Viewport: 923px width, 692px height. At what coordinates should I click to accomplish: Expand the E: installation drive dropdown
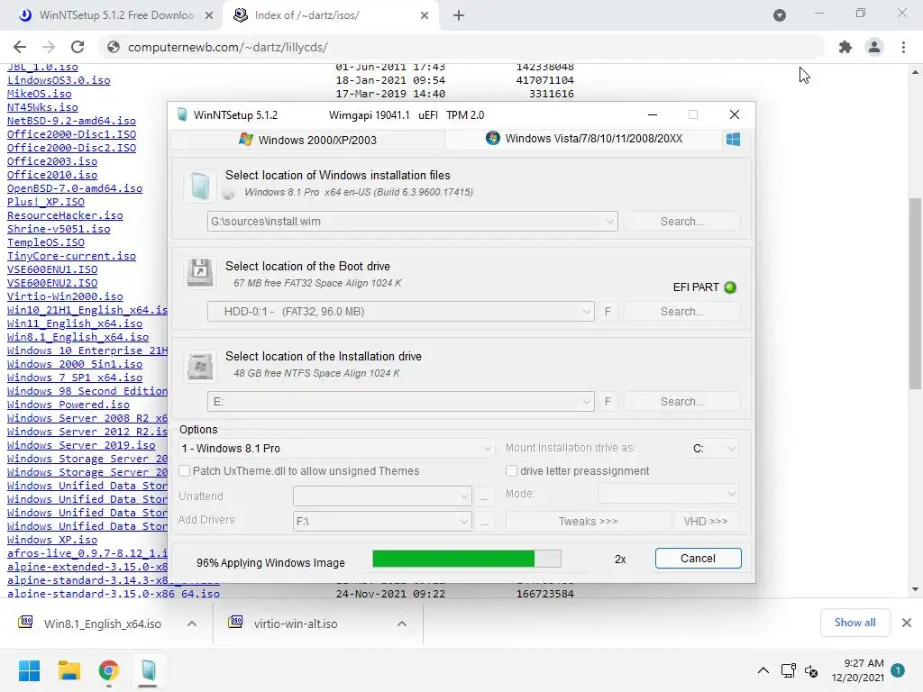click(586, 401)
